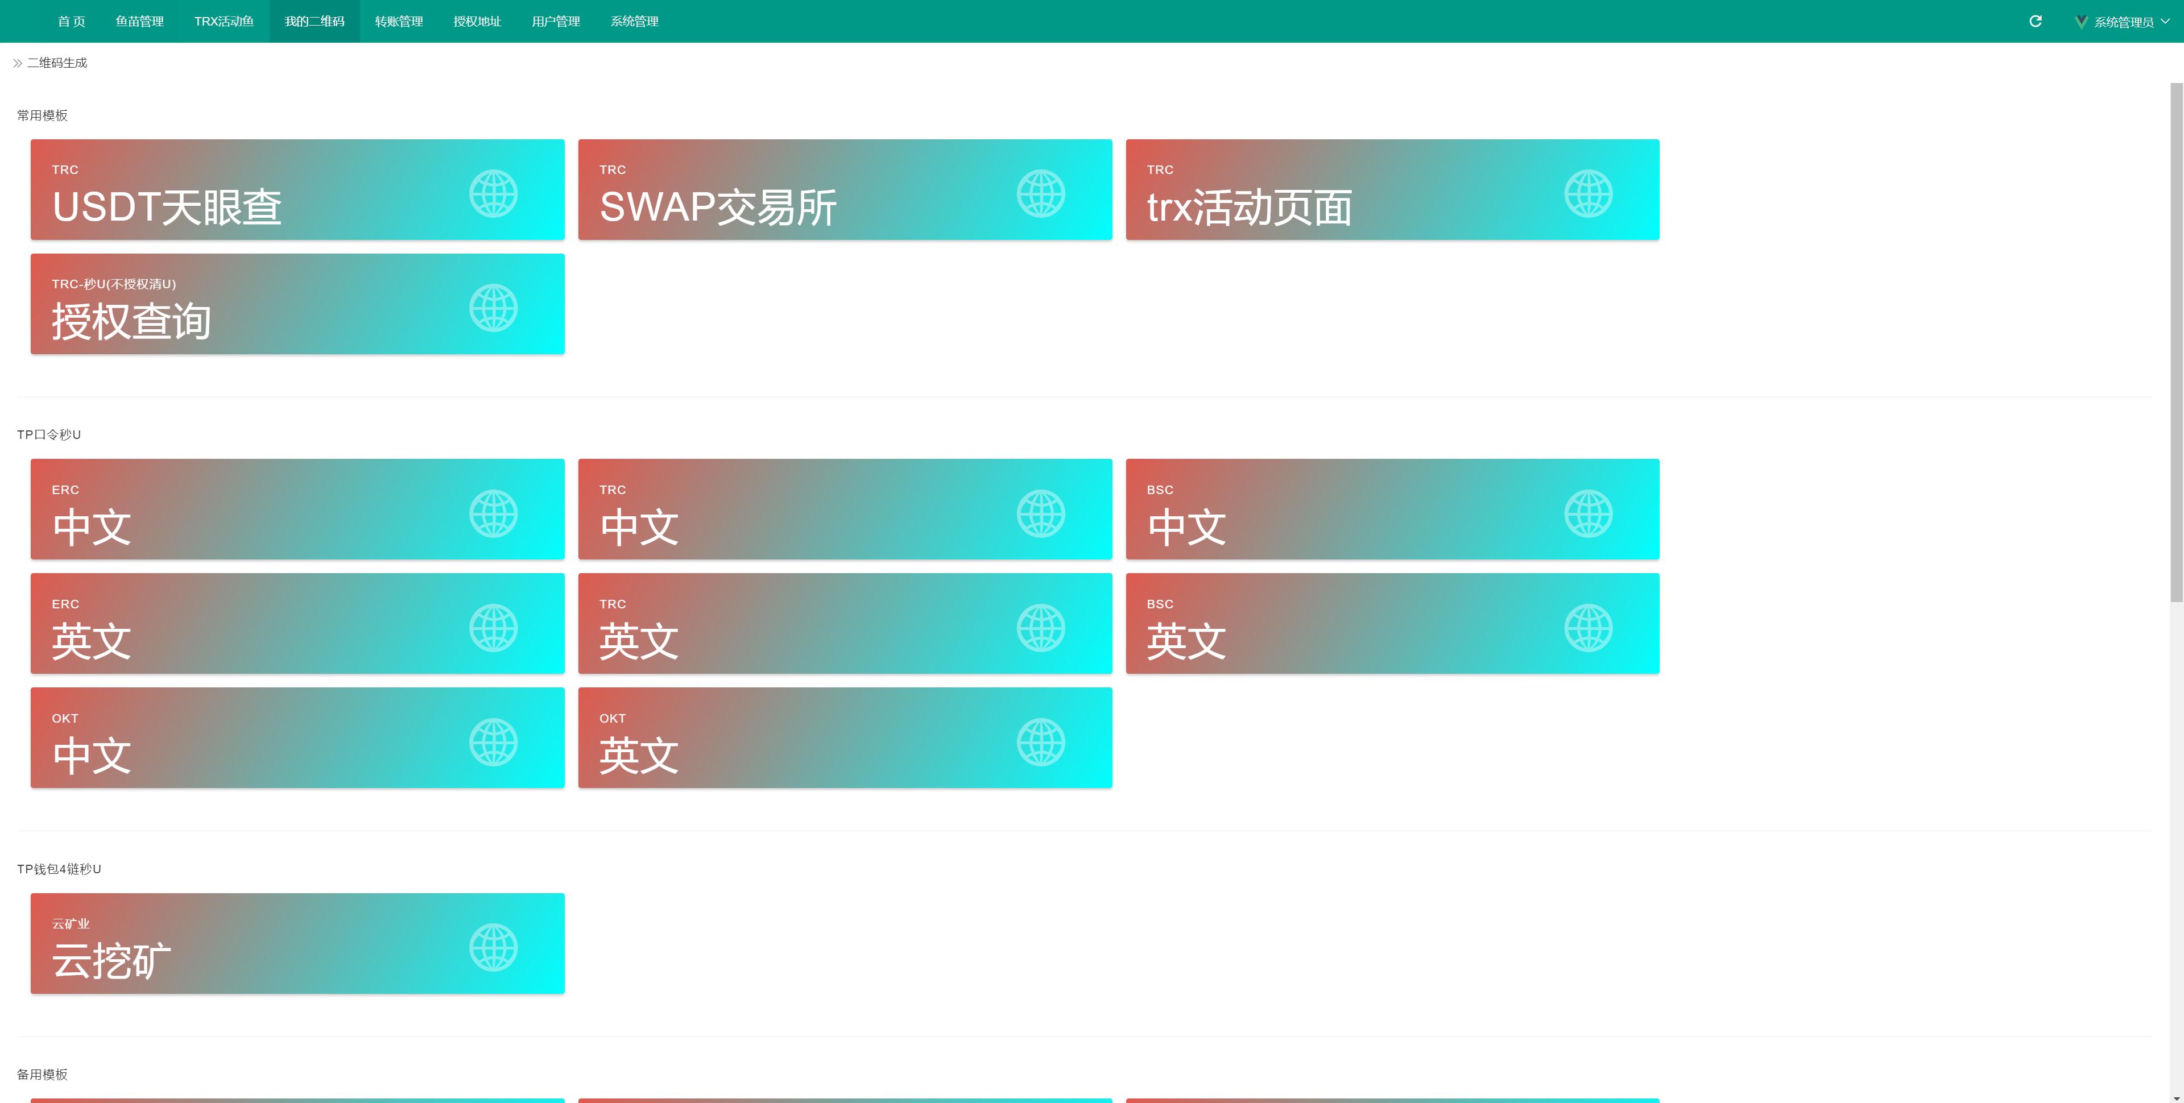The width and height of the screenshot is (2184, 1103).
Task: Click globe icon on 云挖矿 card
Action: (494, 948)
